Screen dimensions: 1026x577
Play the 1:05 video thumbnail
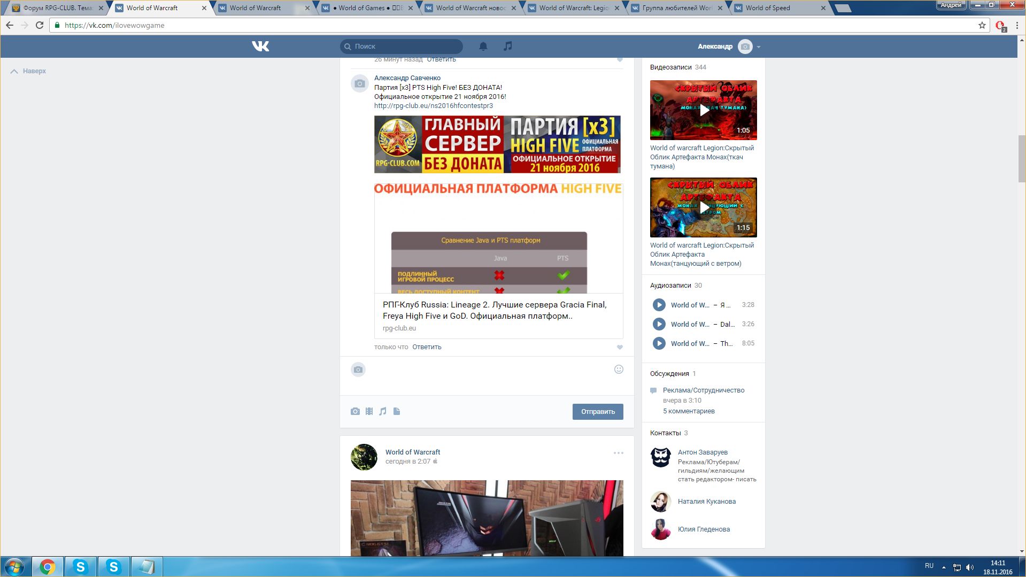click(704, 110)
